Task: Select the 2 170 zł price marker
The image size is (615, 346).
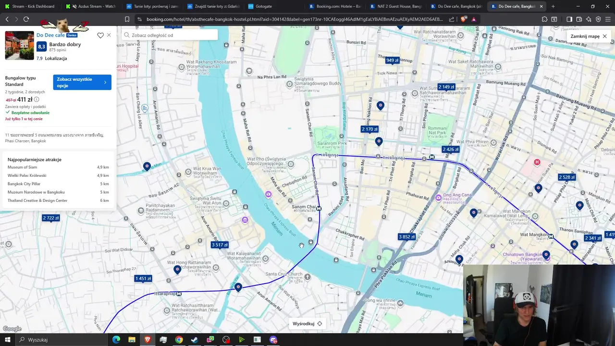Action: [x=369, y=129]
